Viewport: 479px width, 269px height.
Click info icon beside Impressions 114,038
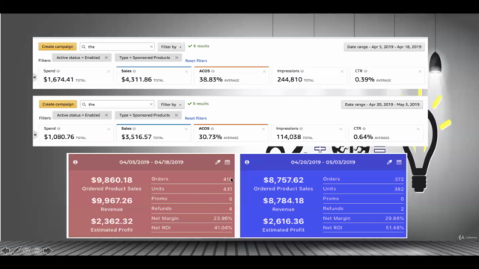pyautogui.click(x=301, y=129)
